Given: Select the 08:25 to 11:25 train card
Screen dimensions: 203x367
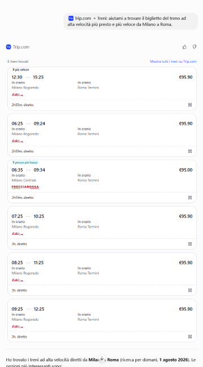Looking at the screenshot, I should [x=102, y=274].
